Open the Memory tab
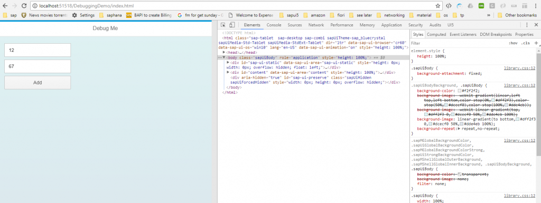 click(x=367, y=25)
